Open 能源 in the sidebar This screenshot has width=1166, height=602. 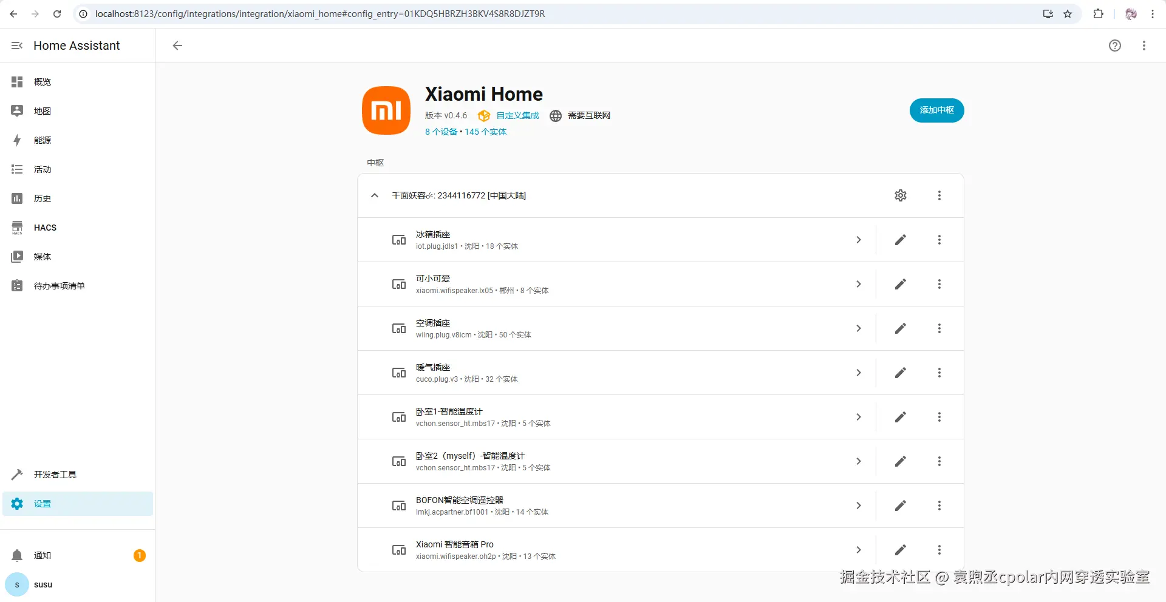coord(78,140)
